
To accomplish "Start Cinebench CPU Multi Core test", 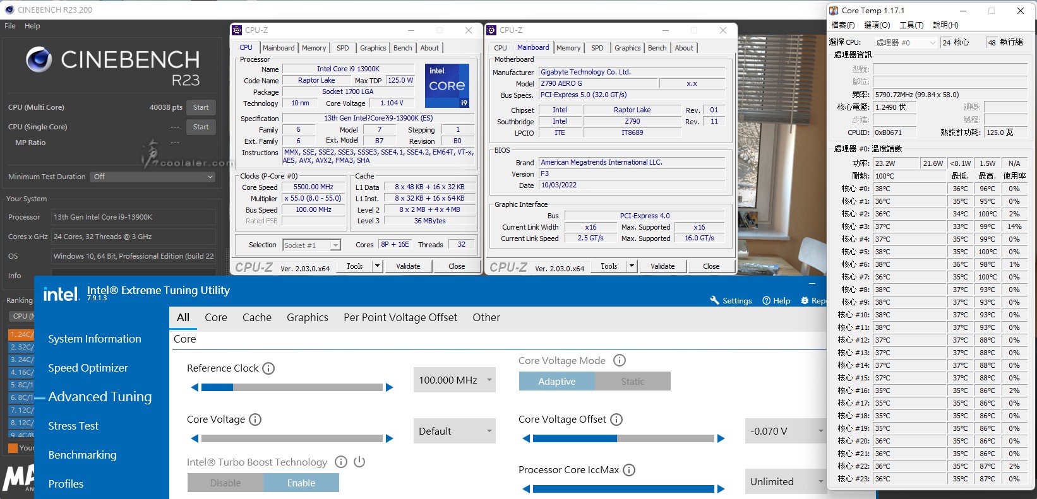I will (x=201, y=107).
